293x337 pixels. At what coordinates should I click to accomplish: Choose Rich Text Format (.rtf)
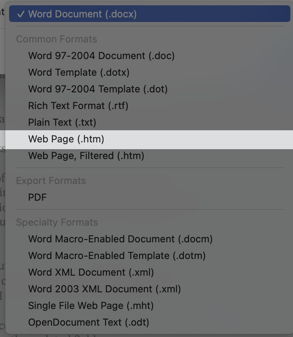click(x=150, y=106)
